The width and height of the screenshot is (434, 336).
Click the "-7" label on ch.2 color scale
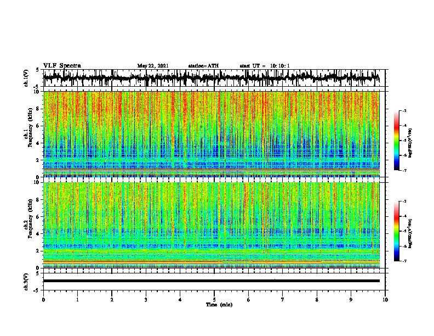[404, 261]
